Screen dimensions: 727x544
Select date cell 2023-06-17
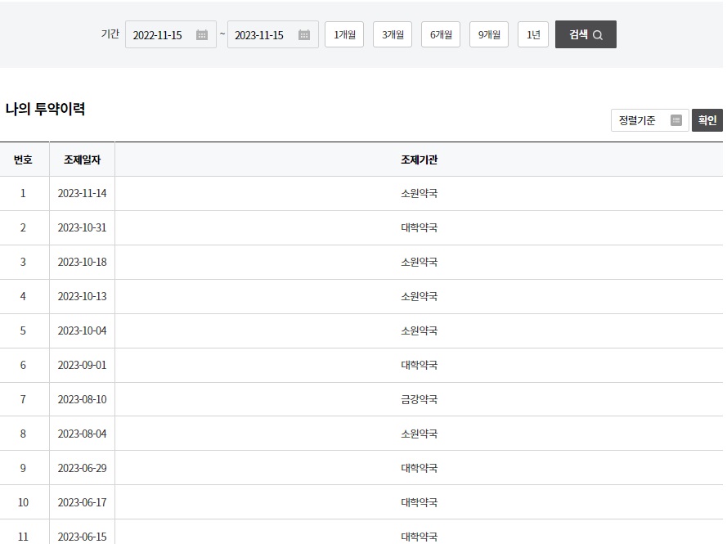[x=82, y=502]
